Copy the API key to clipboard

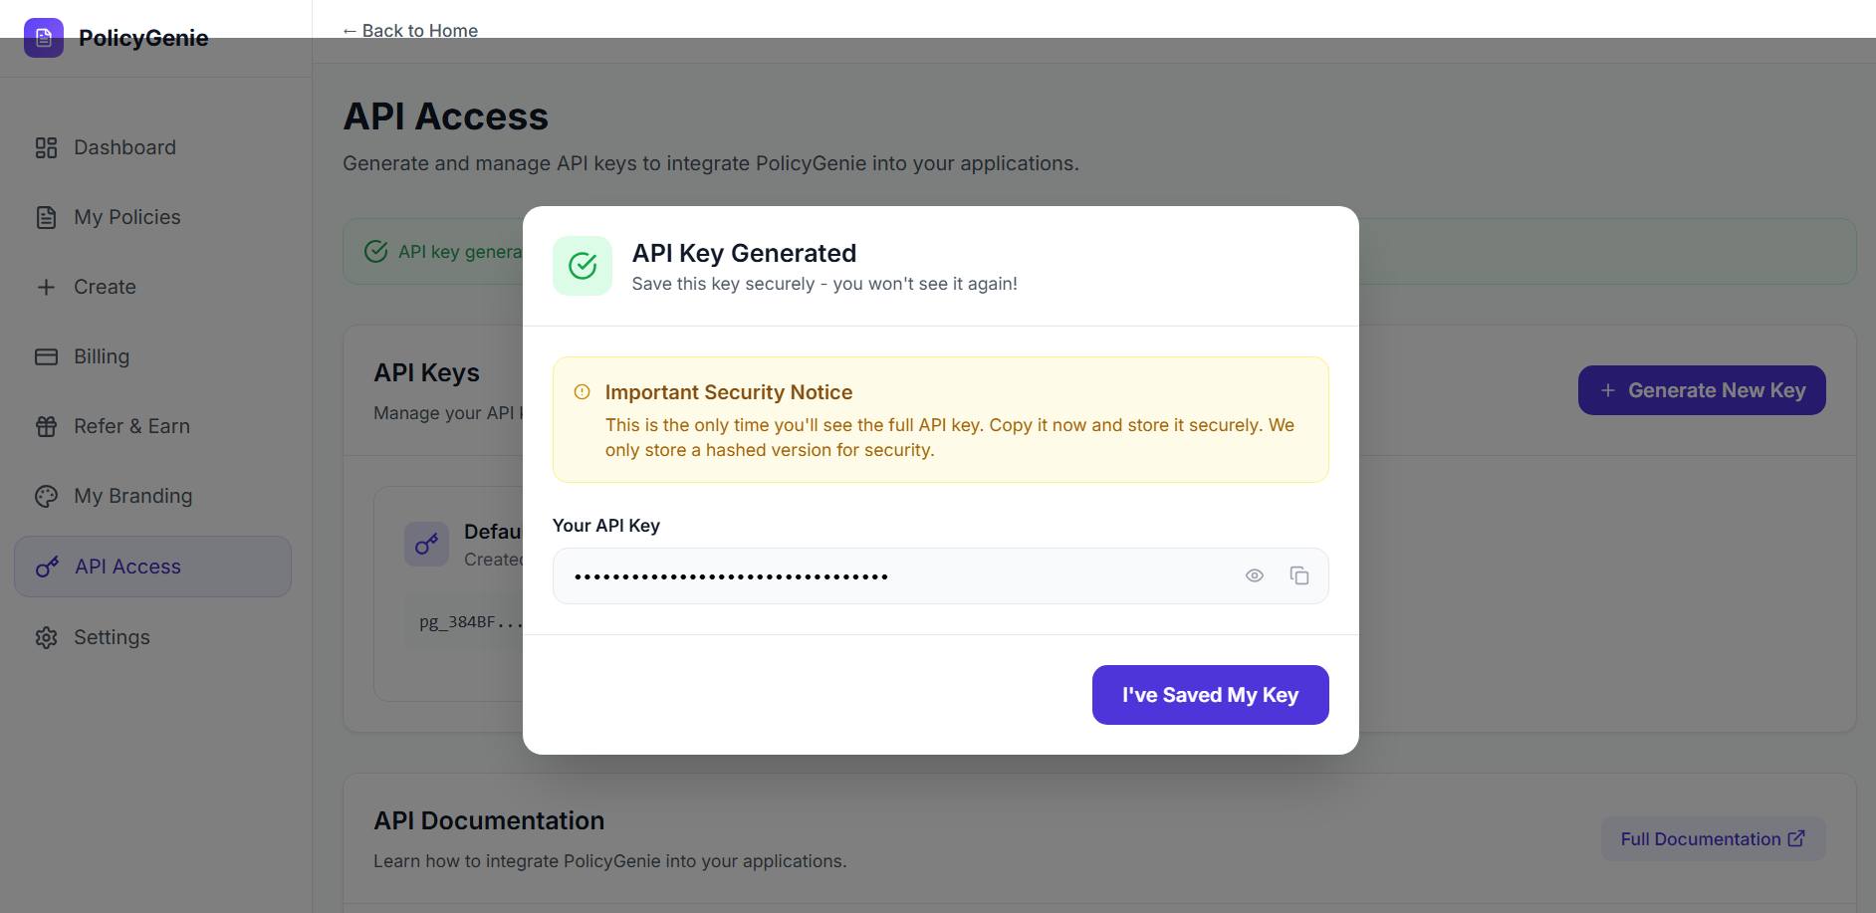1299,575
